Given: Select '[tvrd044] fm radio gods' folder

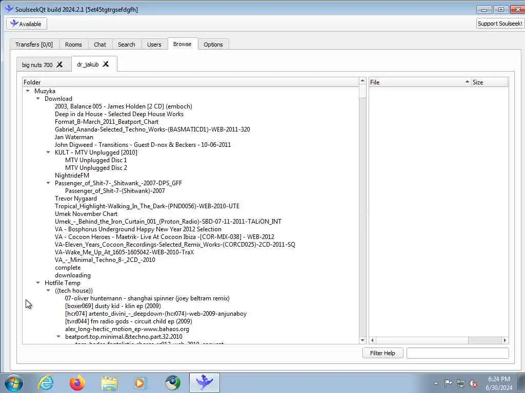Looking at the screenshot, I should point(129,321).
